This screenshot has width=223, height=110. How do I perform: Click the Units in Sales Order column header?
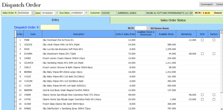[x=125, y=34]
